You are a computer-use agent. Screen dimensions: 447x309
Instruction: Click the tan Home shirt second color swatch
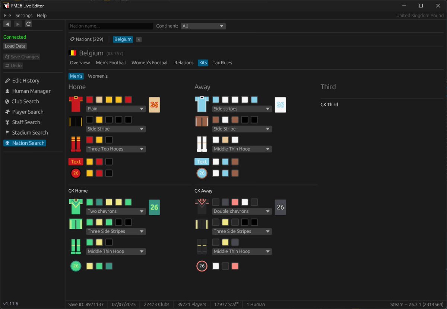(x=99, y=100)
